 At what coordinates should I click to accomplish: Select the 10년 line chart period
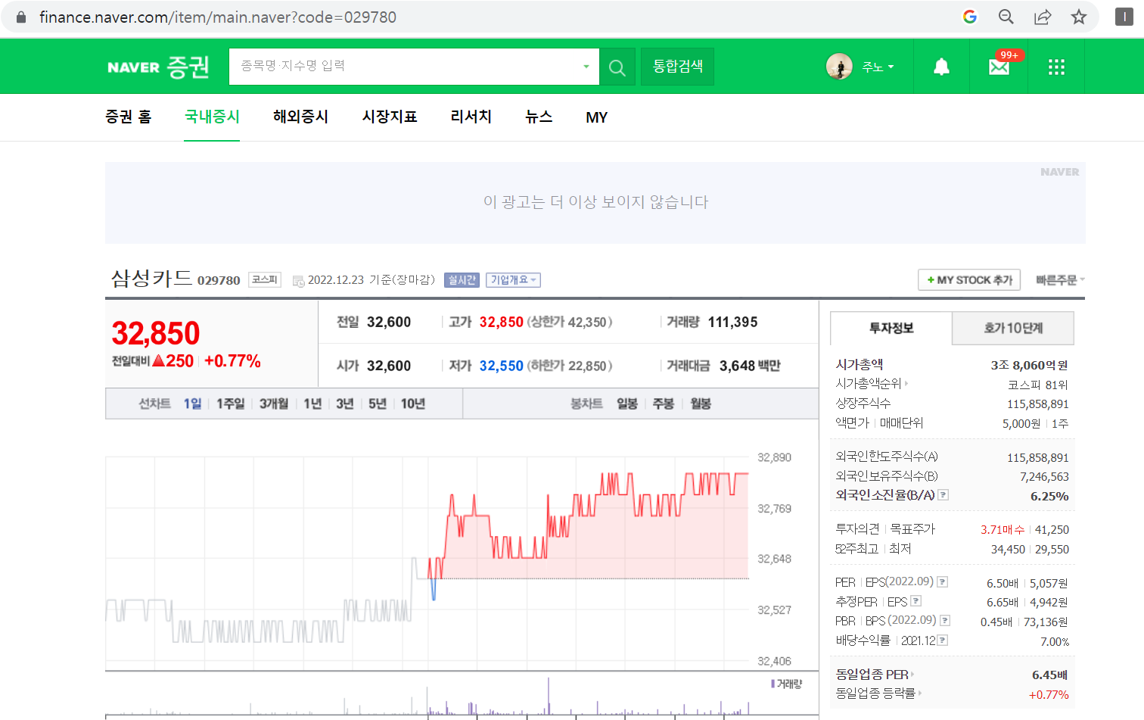pyautogui.click(x=413, y=404)
